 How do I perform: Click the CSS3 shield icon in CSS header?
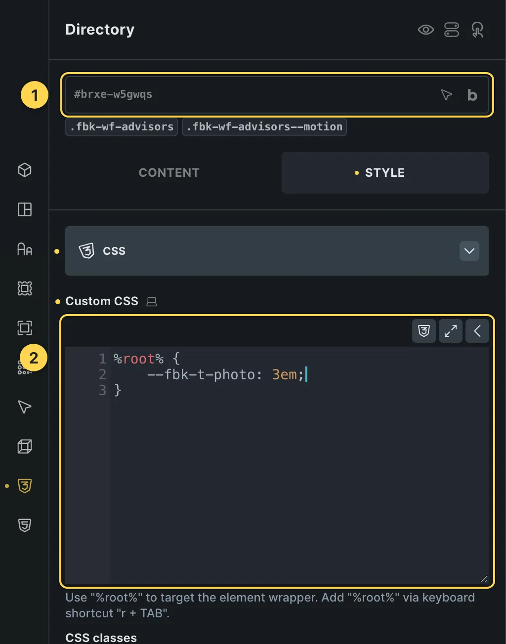86,251
